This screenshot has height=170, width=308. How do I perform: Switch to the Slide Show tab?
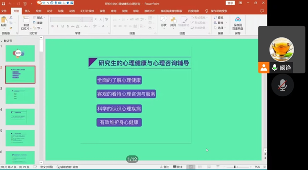87,11
